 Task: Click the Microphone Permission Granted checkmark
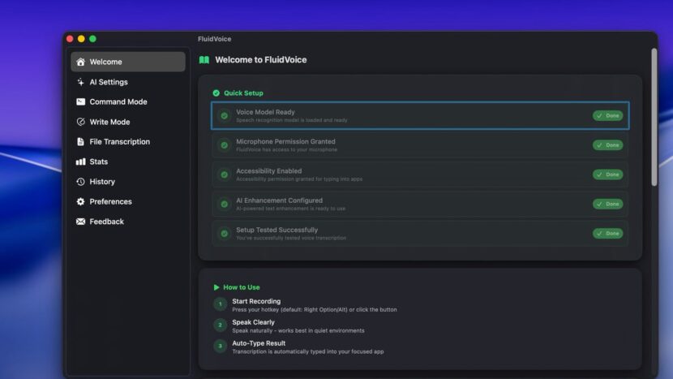224,145
